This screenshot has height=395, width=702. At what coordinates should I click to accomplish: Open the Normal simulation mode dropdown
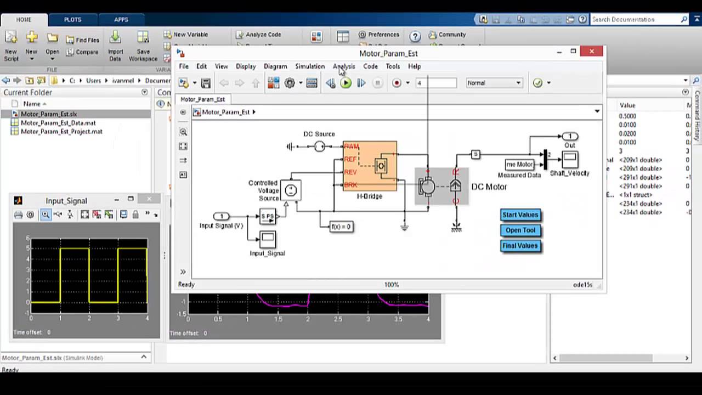click(494, 83)
